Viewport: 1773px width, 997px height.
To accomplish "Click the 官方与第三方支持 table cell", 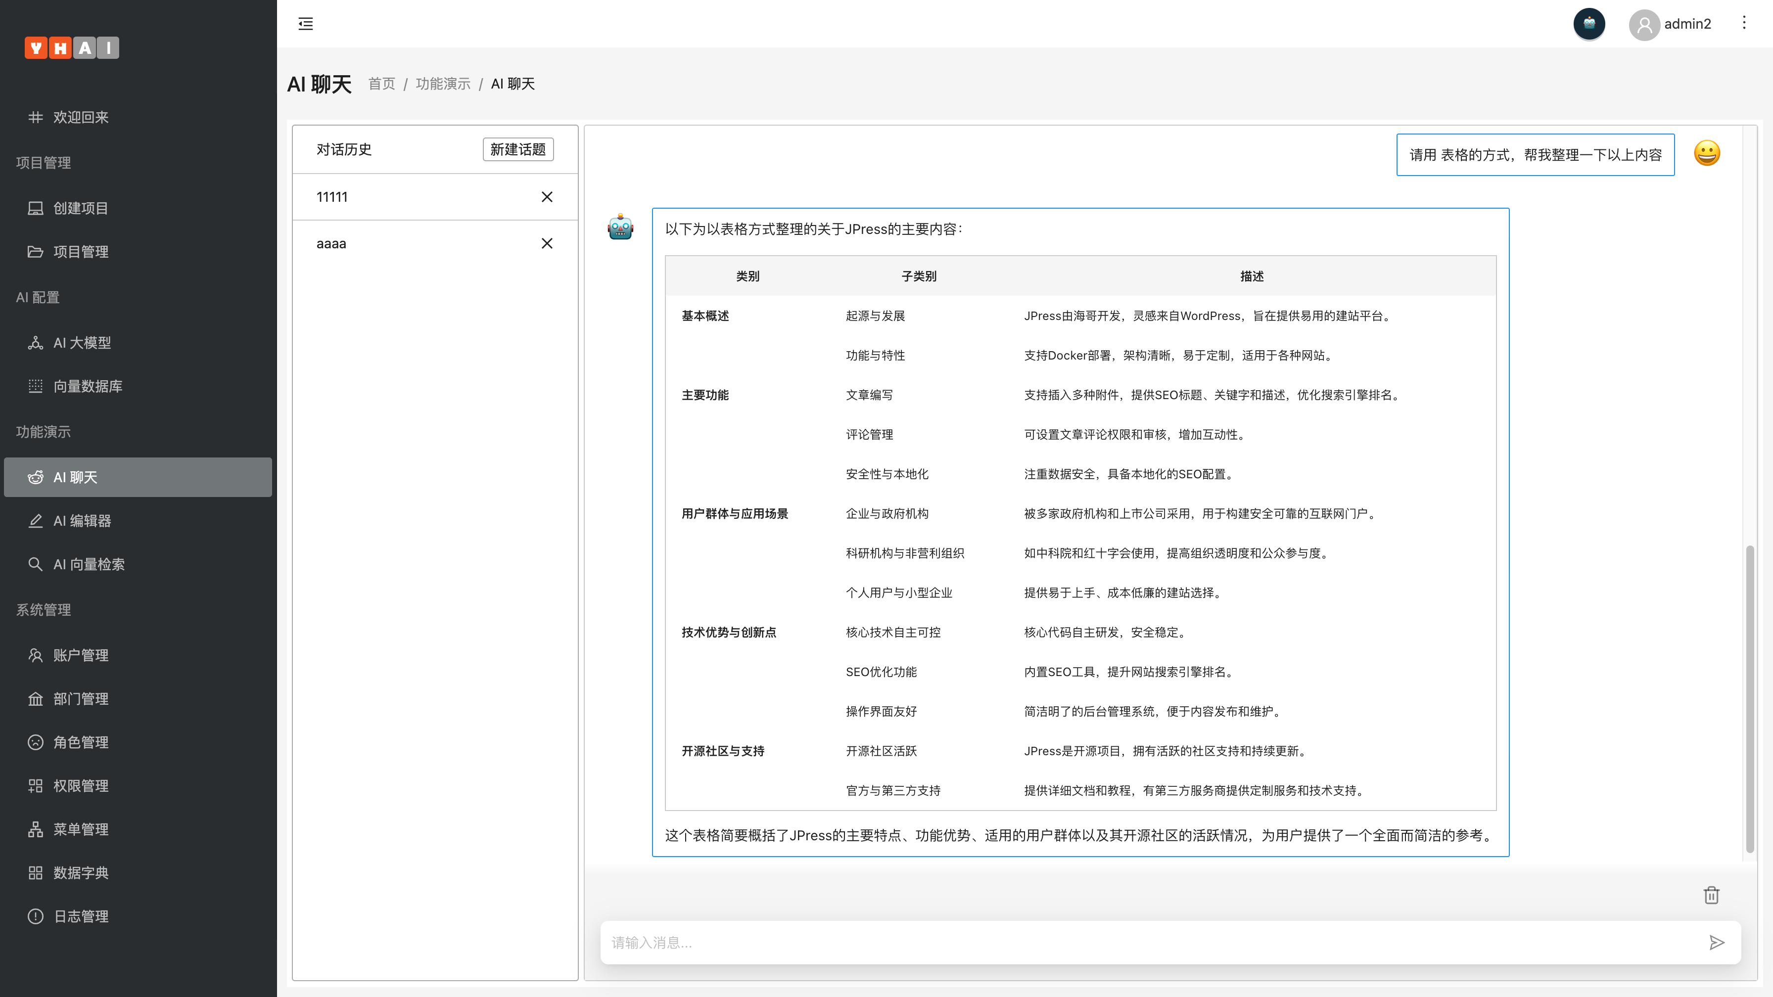I will [893, 791].
